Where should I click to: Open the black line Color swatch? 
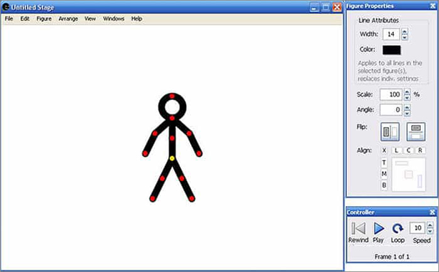point(391,50)
